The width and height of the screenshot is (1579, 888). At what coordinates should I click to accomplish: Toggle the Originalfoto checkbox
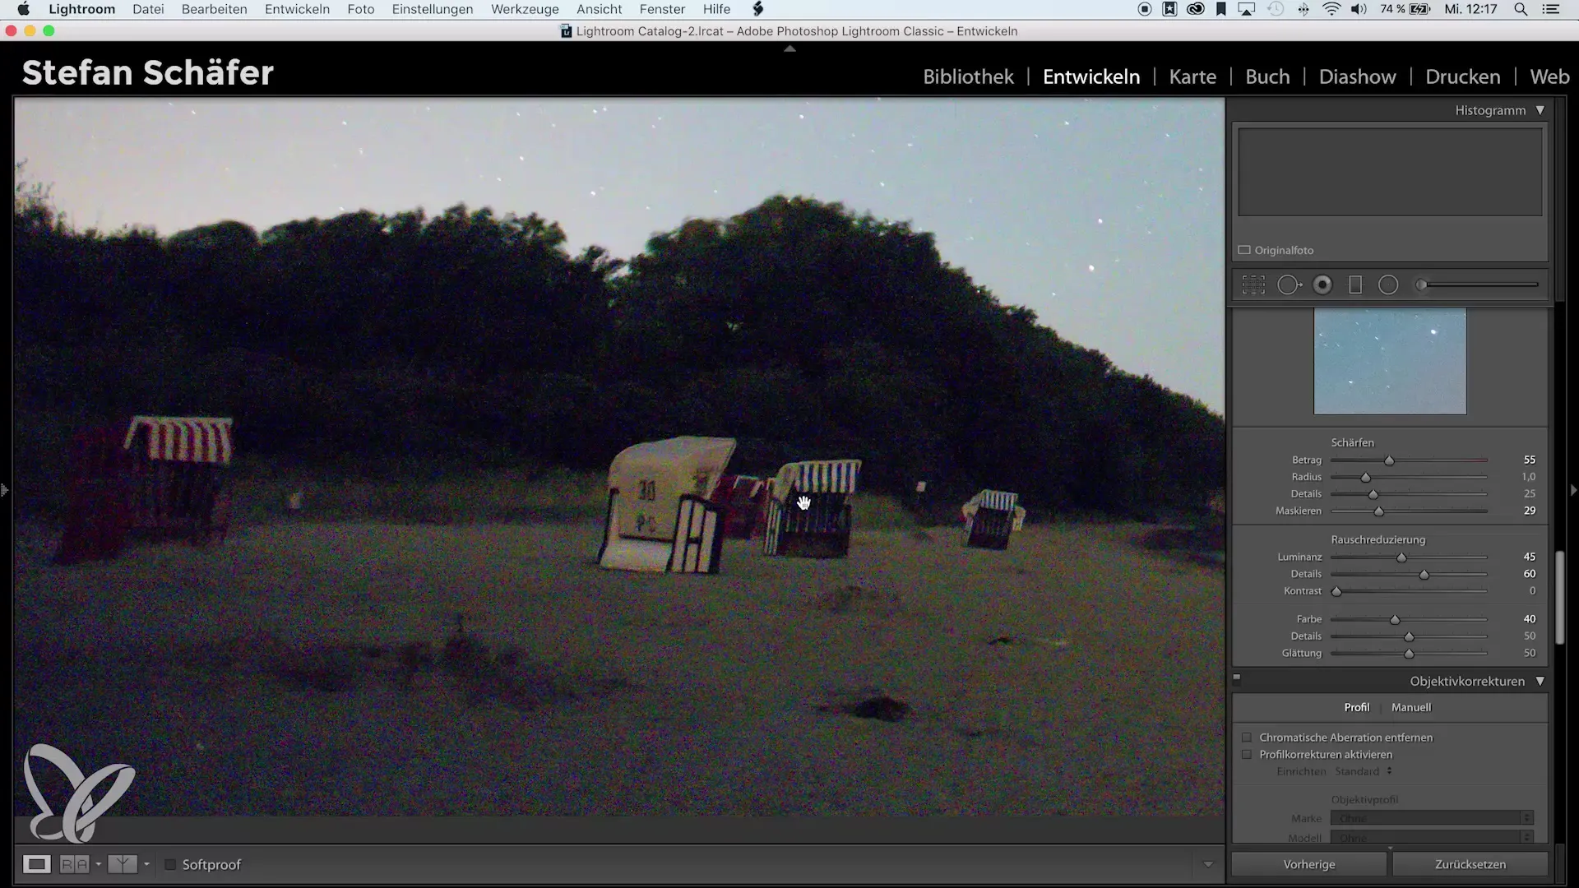pos(1244,250)
